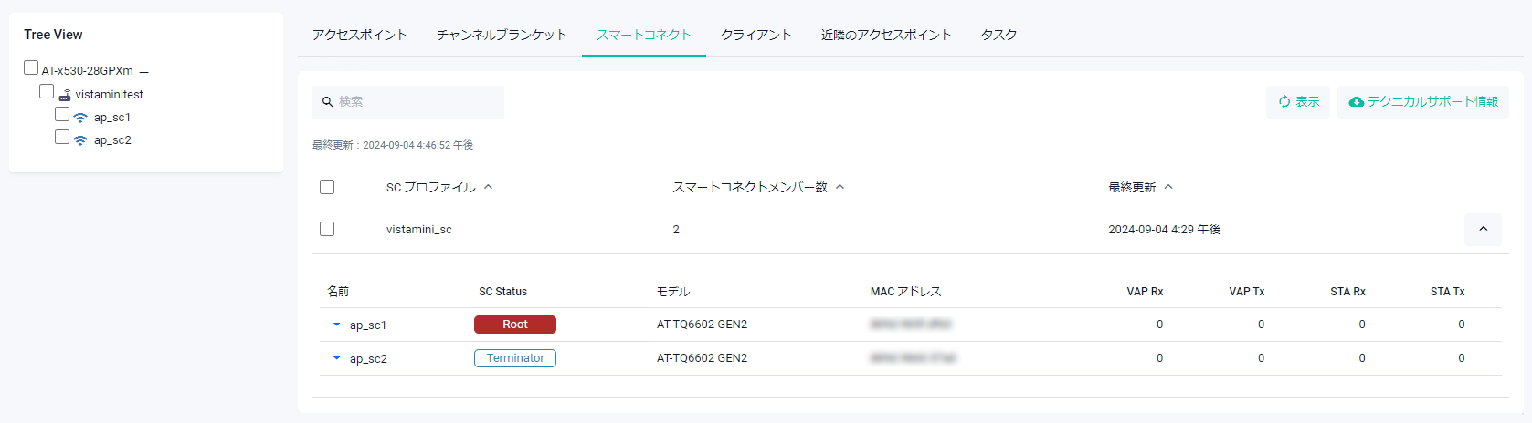
Task: Click the refresh icon beside 表示
Action: [x=1284, y=102]
